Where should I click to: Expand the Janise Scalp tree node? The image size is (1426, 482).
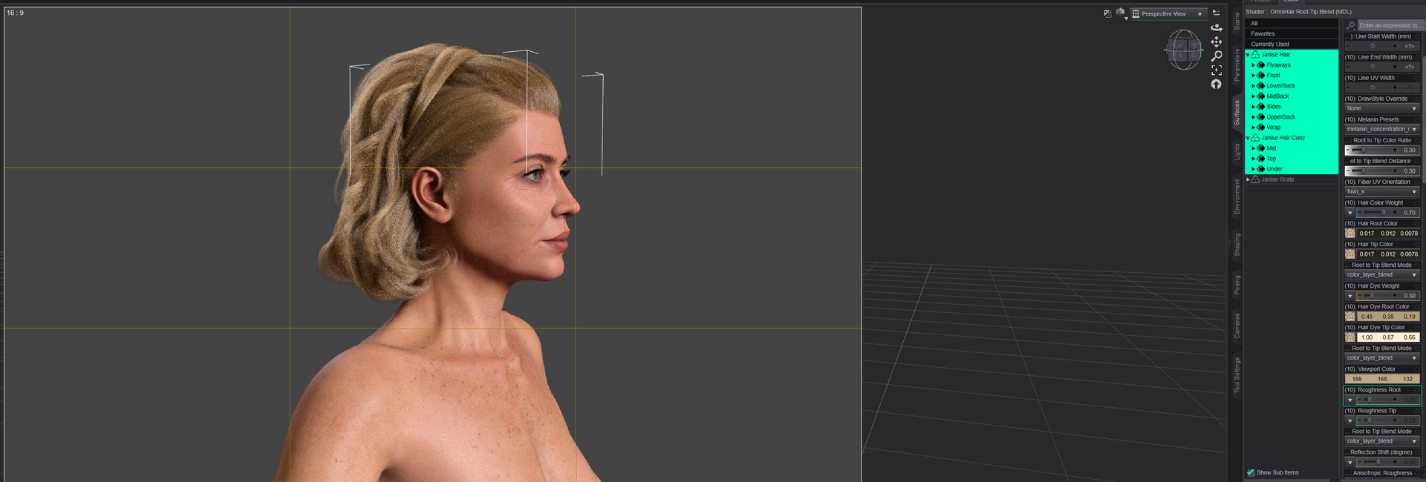pyautogui.click(x=1248, y=179)
